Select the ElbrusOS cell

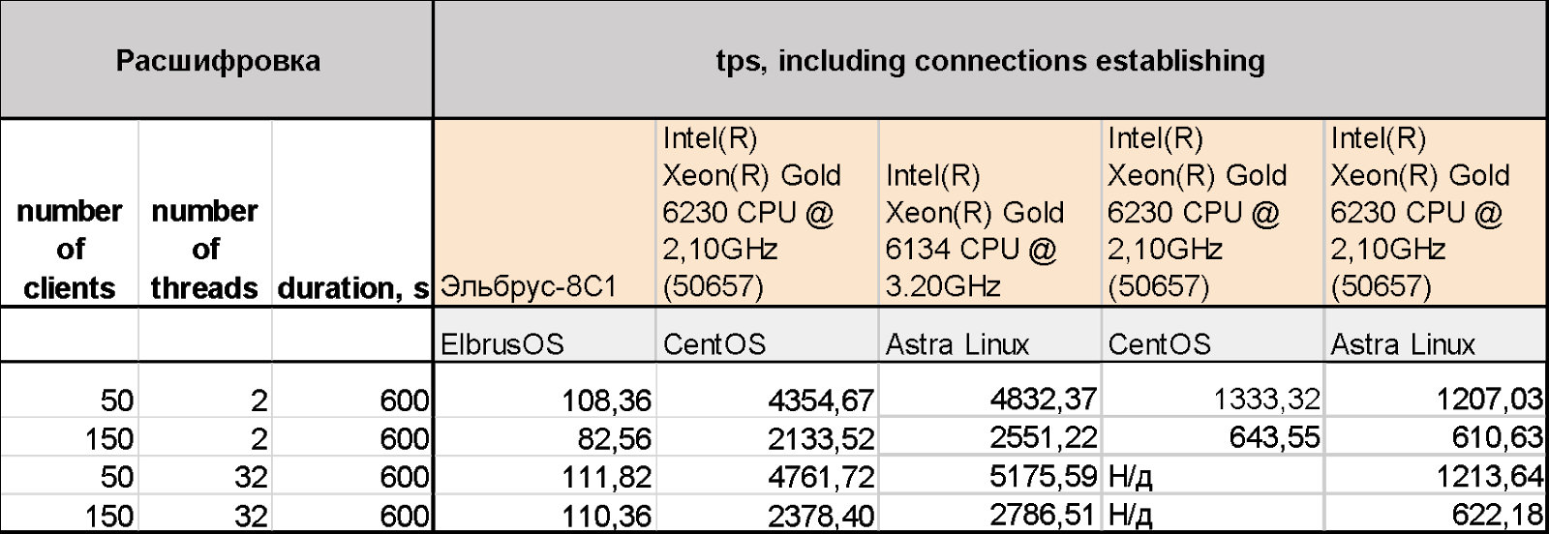pos(545,335)
